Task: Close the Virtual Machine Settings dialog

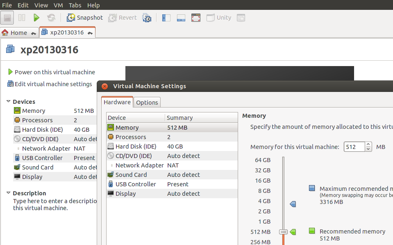Action: click(x=105, y=86)
